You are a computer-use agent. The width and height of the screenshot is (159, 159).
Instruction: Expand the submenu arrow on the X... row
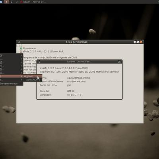[x=22, y=76]
